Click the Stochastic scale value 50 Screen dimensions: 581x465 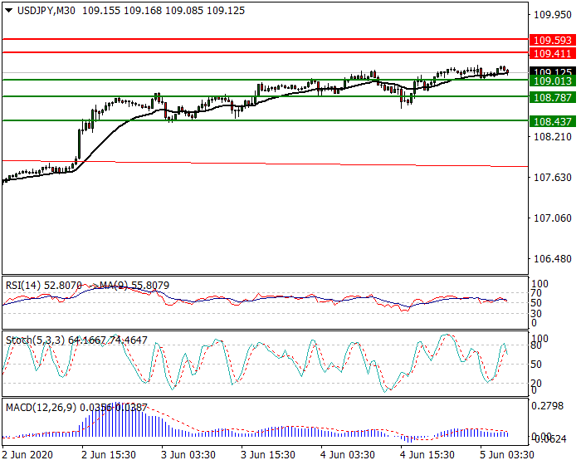(x=536, y=365)
